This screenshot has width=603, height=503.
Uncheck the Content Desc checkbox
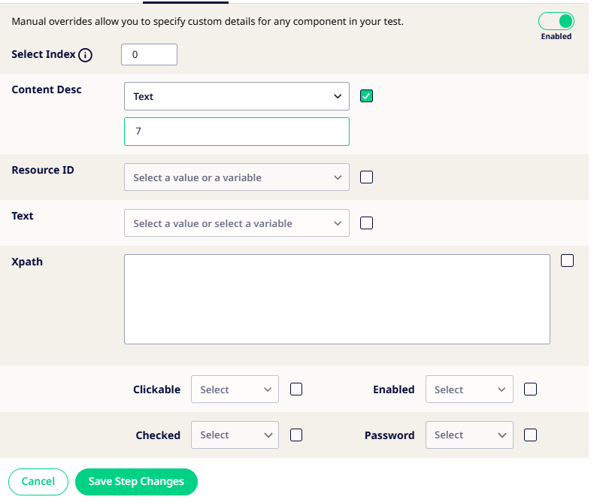click(x=367, y=95)
